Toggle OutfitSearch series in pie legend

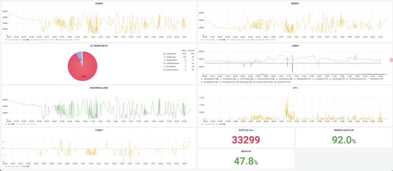172,54
